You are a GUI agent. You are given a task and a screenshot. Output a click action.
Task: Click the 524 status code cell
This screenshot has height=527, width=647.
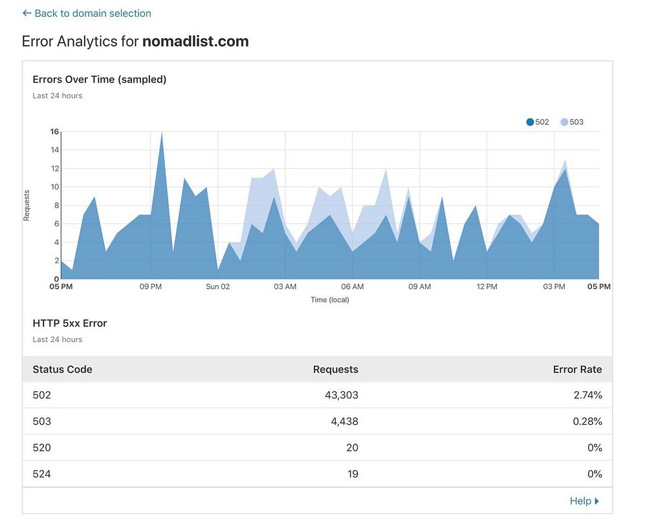click(41, 474)
